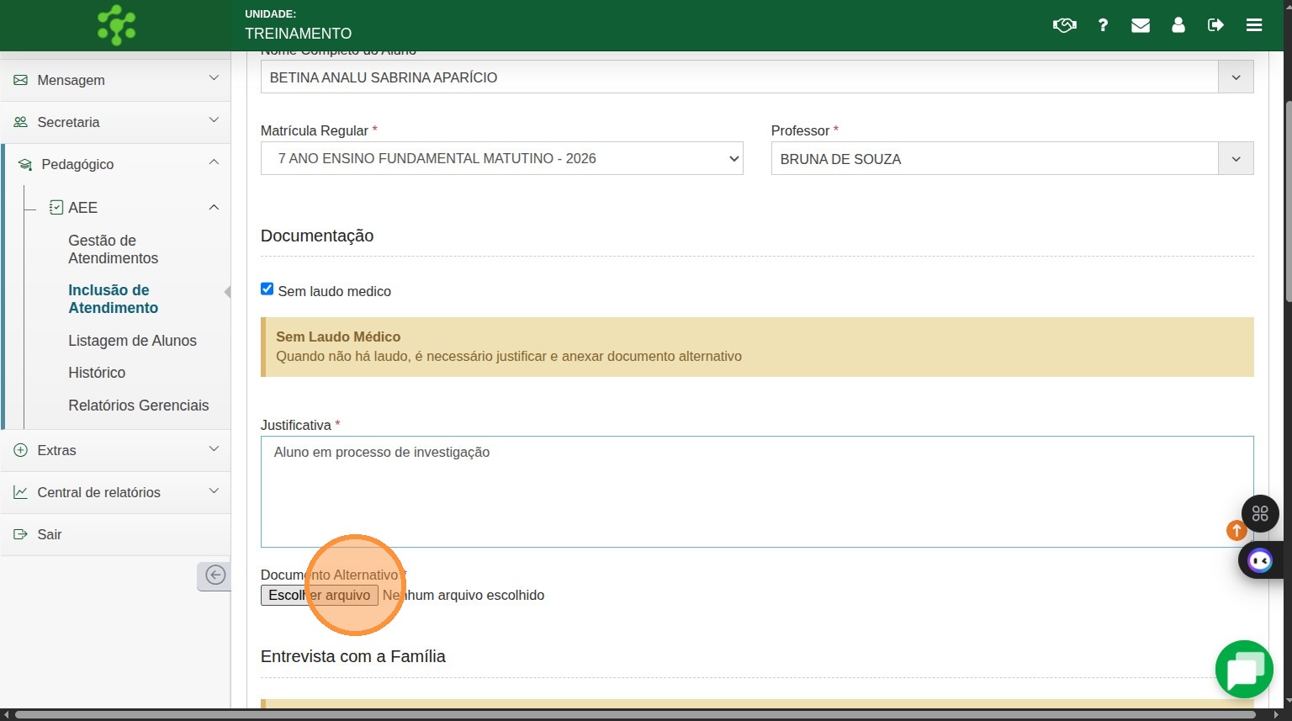Open the hamburger menu icon
Image resolution: width=1292 pixels, height=721 pixels.
tap(1253, 25)
